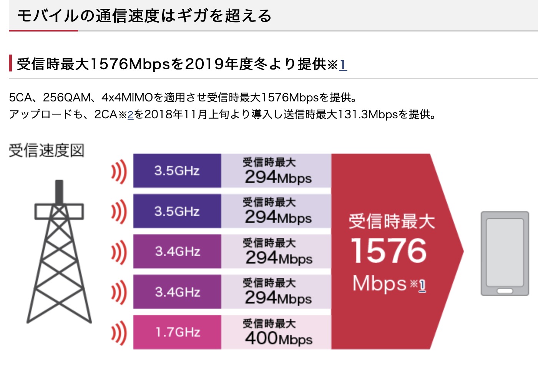Viewport: 538px width, 365px height.
Task: Click the smartphone icon
Action: click(x=505, y=254)
